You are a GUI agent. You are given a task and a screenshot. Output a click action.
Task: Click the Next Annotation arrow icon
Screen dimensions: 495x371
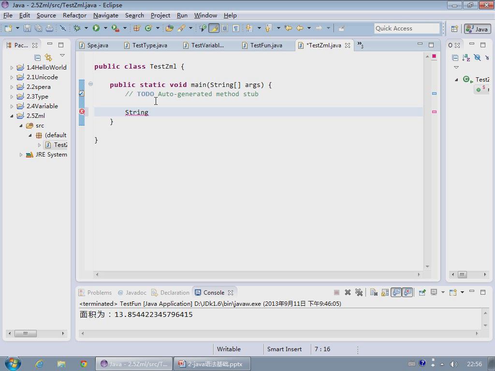point(249,29)
